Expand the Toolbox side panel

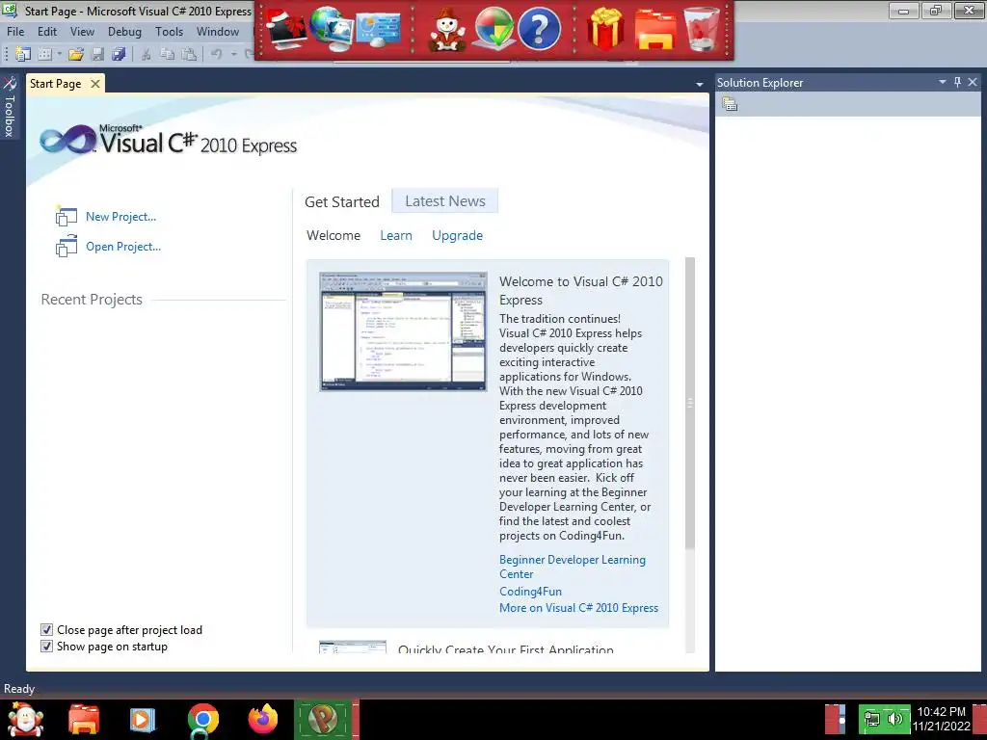point(10,106)
